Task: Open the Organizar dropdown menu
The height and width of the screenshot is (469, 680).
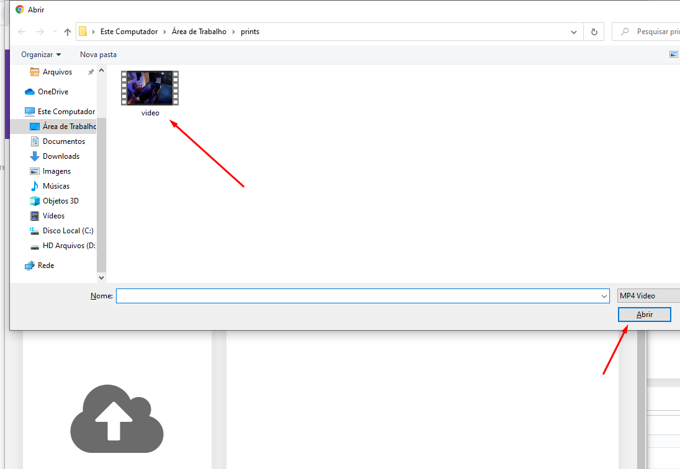Action: pos(41,55)
